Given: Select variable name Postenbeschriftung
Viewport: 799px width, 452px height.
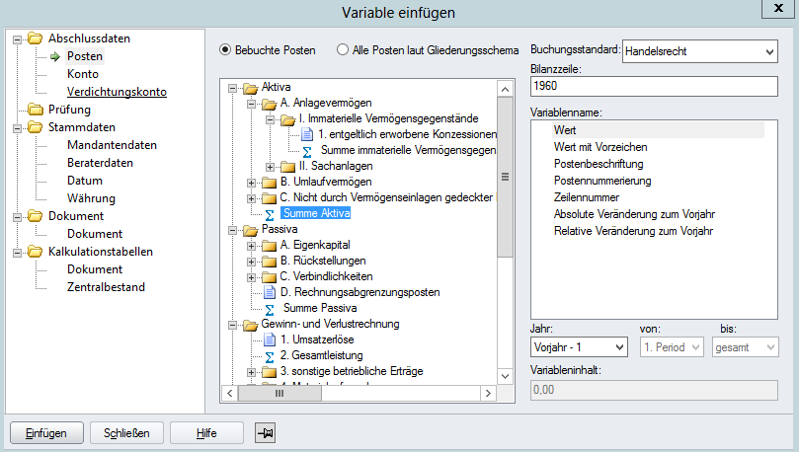Looking at the screenshot, I should (x=599, y=164).
